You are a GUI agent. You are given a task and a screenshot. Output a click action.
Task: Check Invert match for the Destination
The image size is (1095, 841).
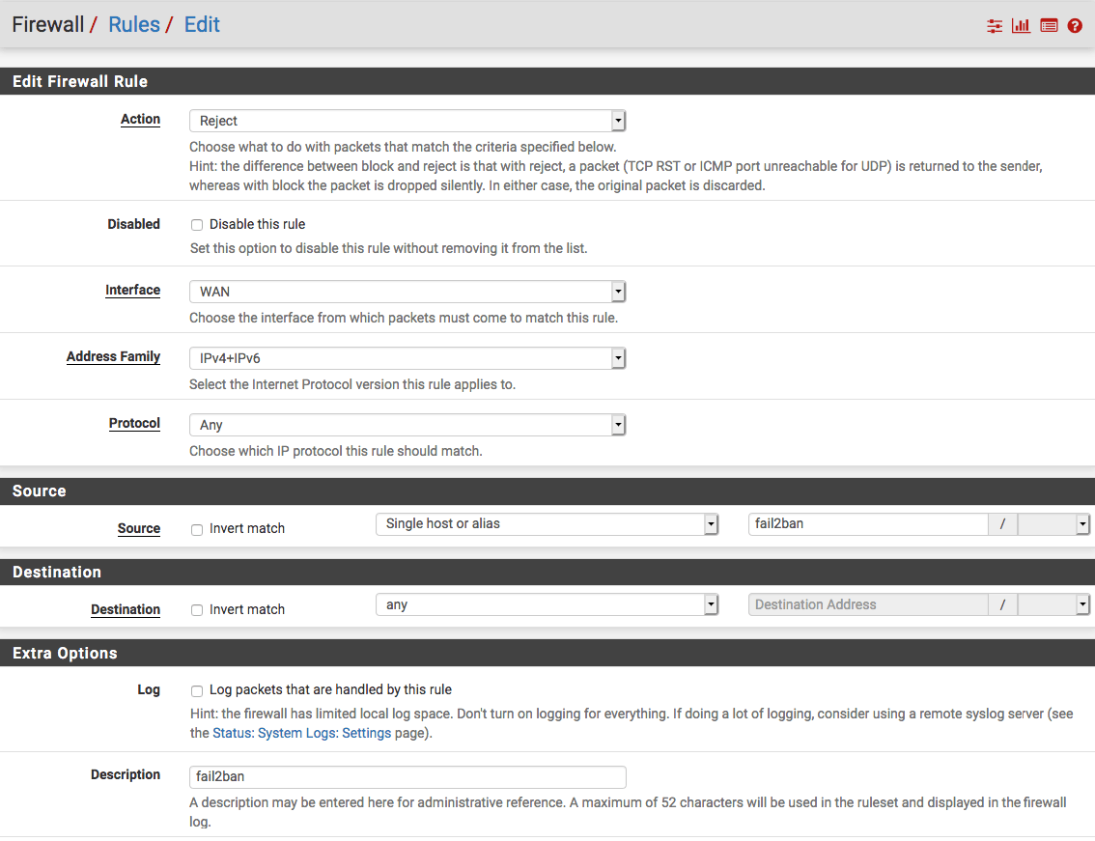(197, 609)
